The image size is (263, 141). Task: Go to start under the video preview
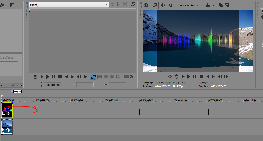tap(207, 76)
